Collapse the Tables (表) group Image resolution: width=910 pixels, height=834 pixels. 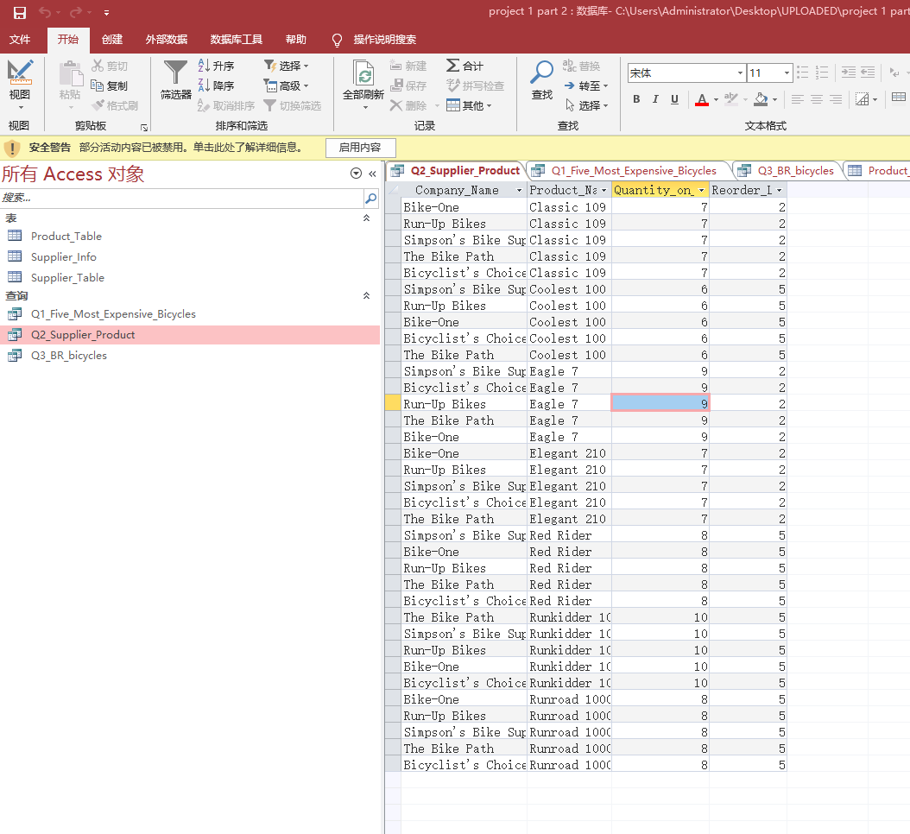pyautogui.click(x=366, y=218)
